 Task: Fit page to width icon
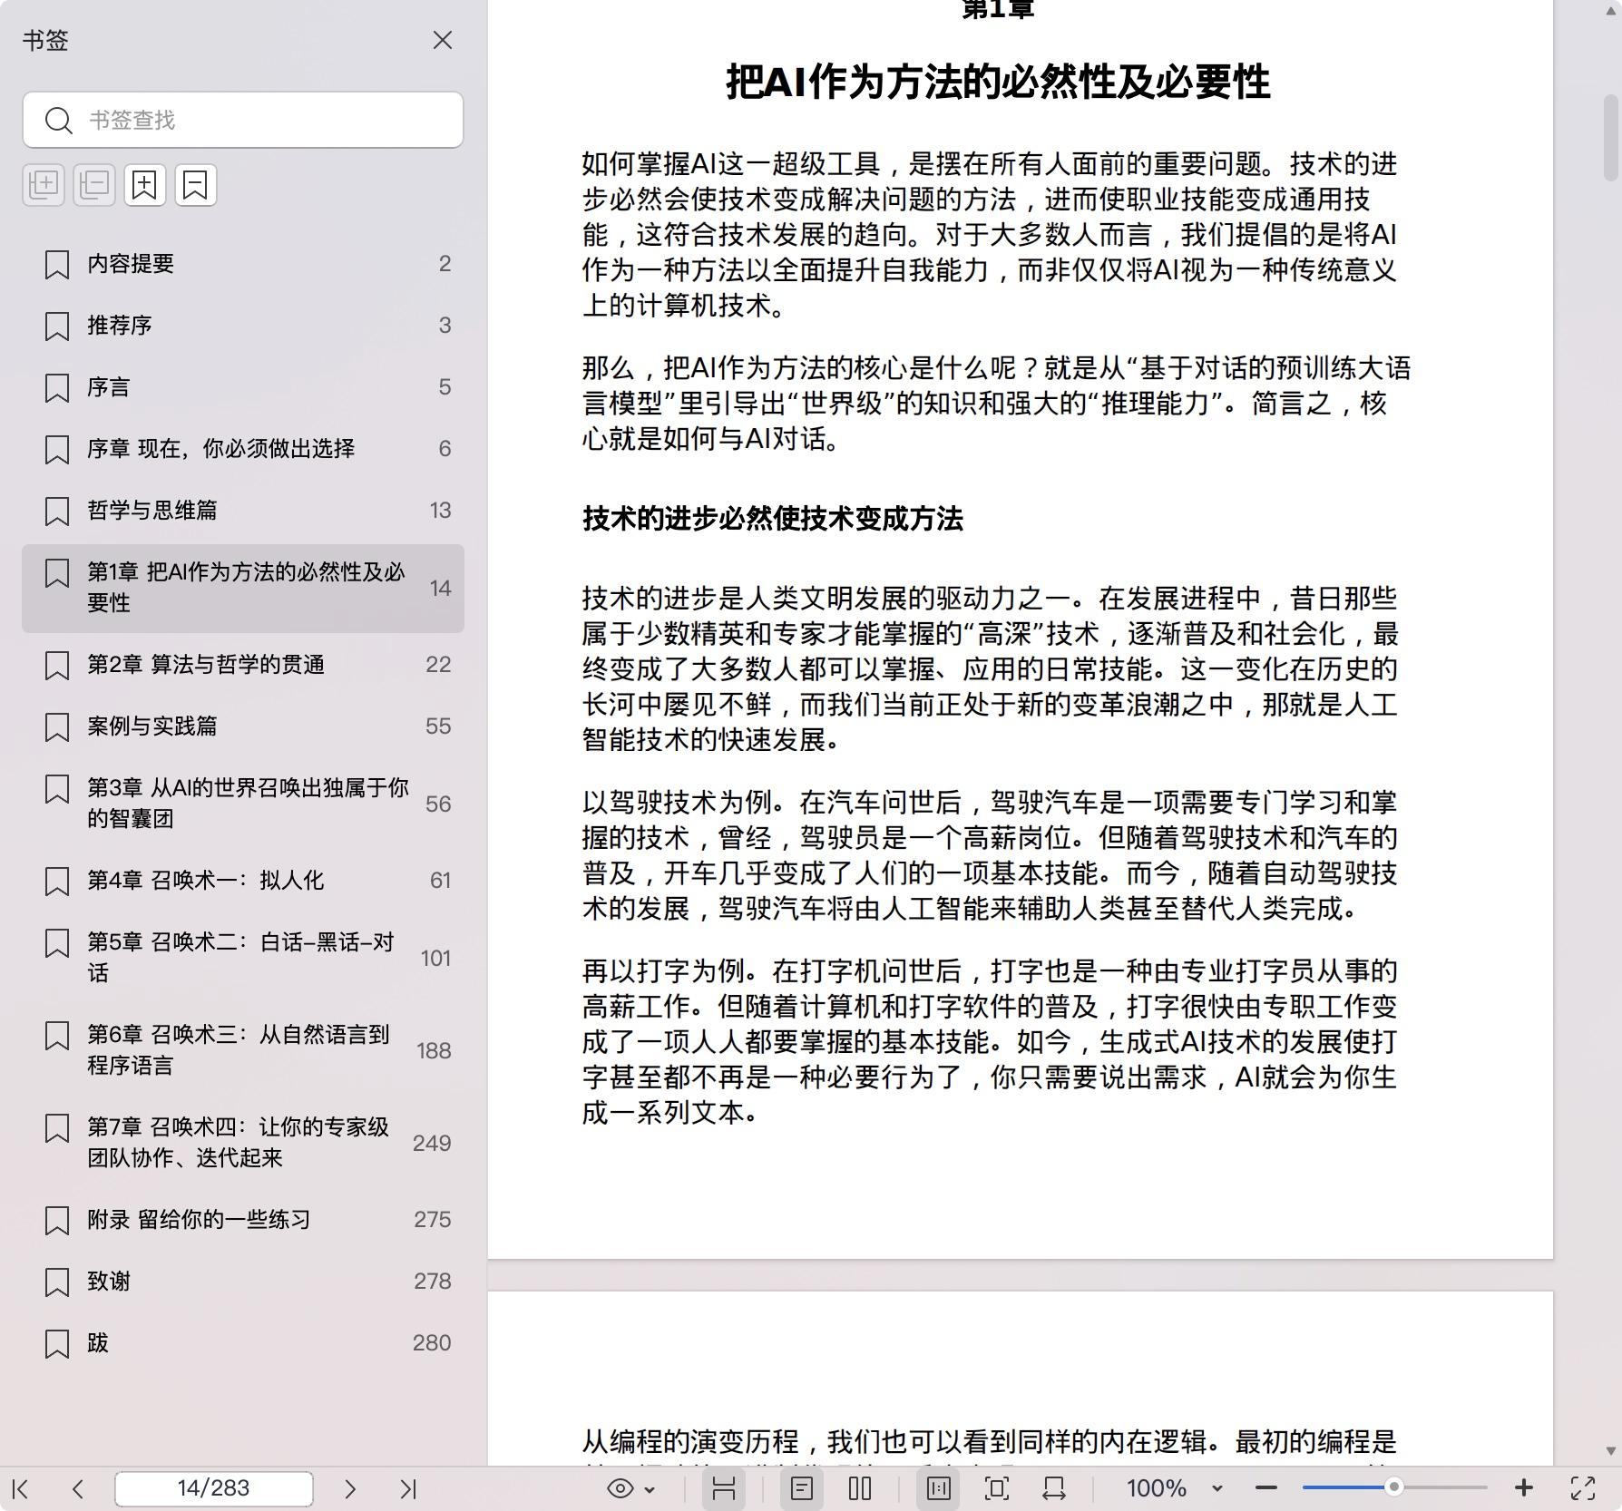pyautogui.click(x=1054, y=1488)
